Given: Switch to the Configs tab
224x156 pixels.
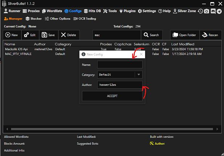Looking at the screenshot, I should (73, 11).
